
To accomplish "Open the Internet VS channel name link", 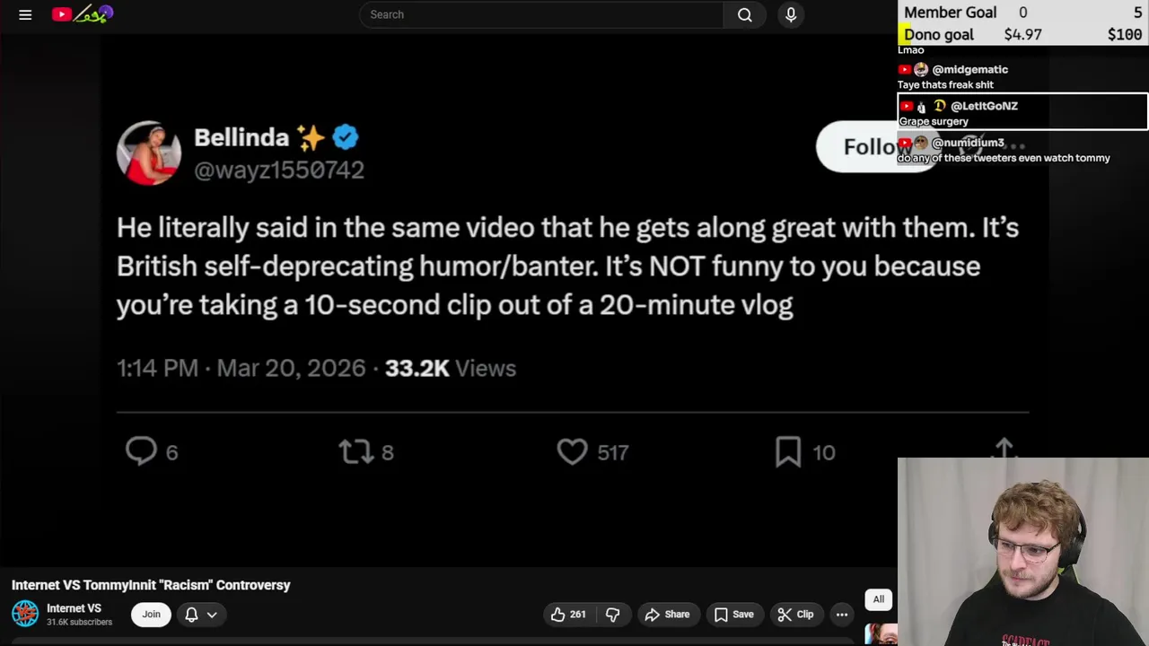I will coord(74,608).
